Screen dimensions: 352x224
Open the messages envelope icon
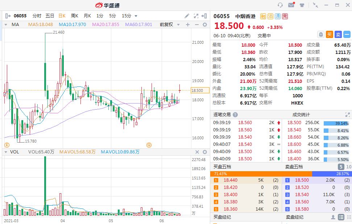tap(291, 5)
